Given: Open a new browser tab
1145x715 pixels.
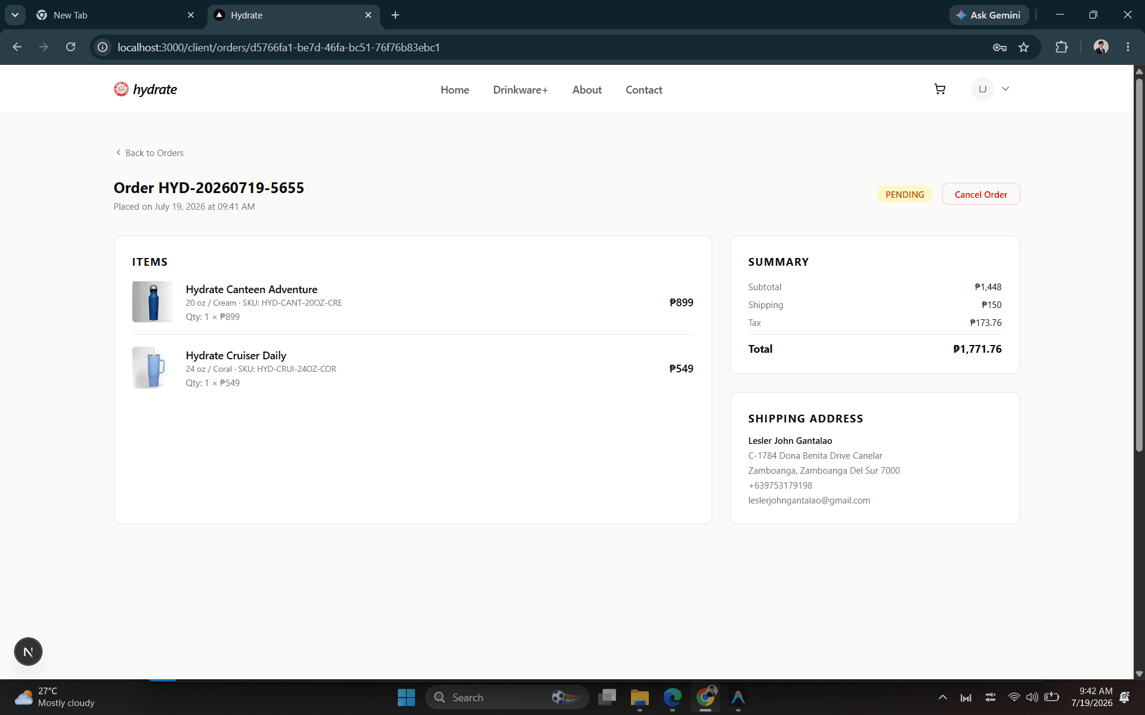Looking at the screenshot, I should [x=395, y=15].
